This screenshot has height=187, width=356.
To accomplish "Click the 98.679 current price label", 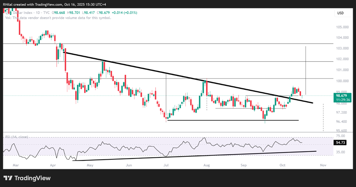I will (341, 96).
